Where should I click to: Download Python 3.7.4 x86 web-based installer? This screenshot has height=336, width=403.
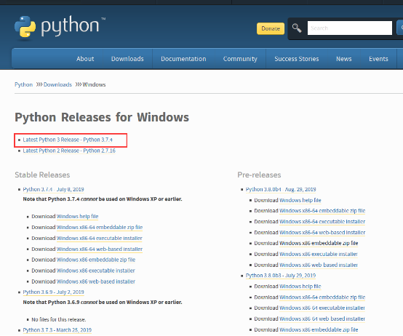pyautogui.click(x=96, y=281)
